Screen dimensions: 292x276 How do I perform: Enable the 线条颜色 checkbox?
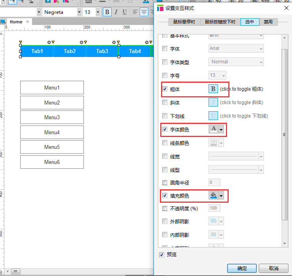coord(165,143)
